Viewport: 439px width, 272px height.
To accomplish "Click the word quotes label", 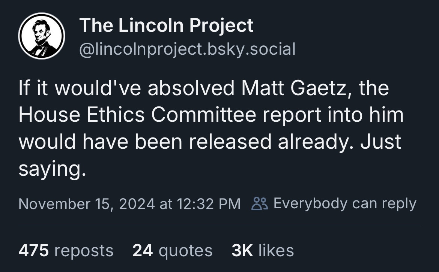I will [x=186, y=251].
